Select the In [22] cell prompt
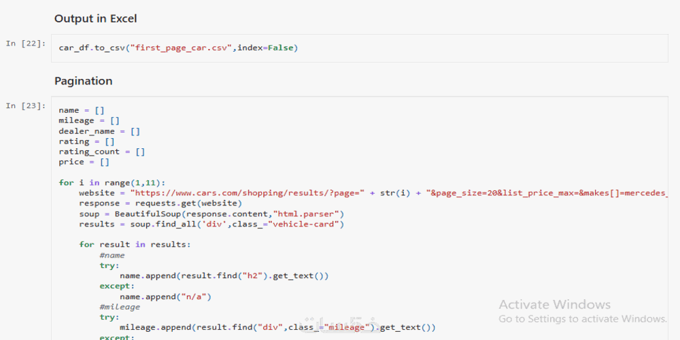The image size is (680, 340). coord(26,44)
